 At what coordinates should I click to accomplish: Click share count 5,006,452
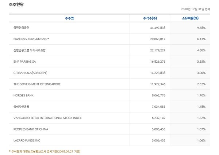(x=158, y=140)
